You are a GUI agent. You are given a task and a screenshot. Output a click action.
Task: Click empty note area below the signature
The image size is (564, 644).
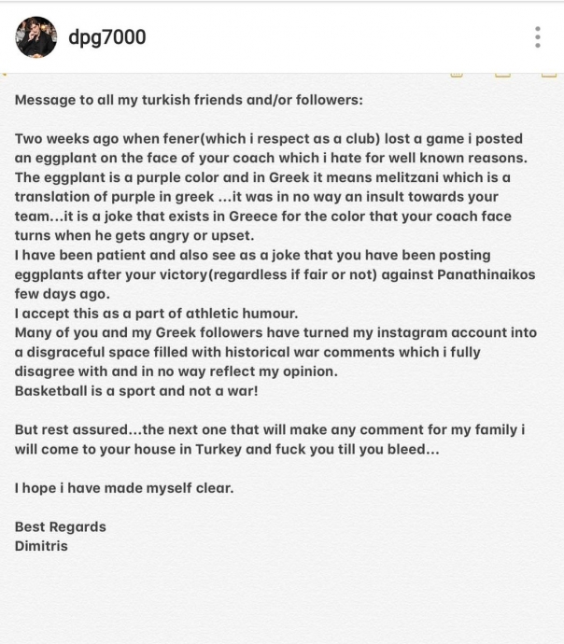[282, 597]
